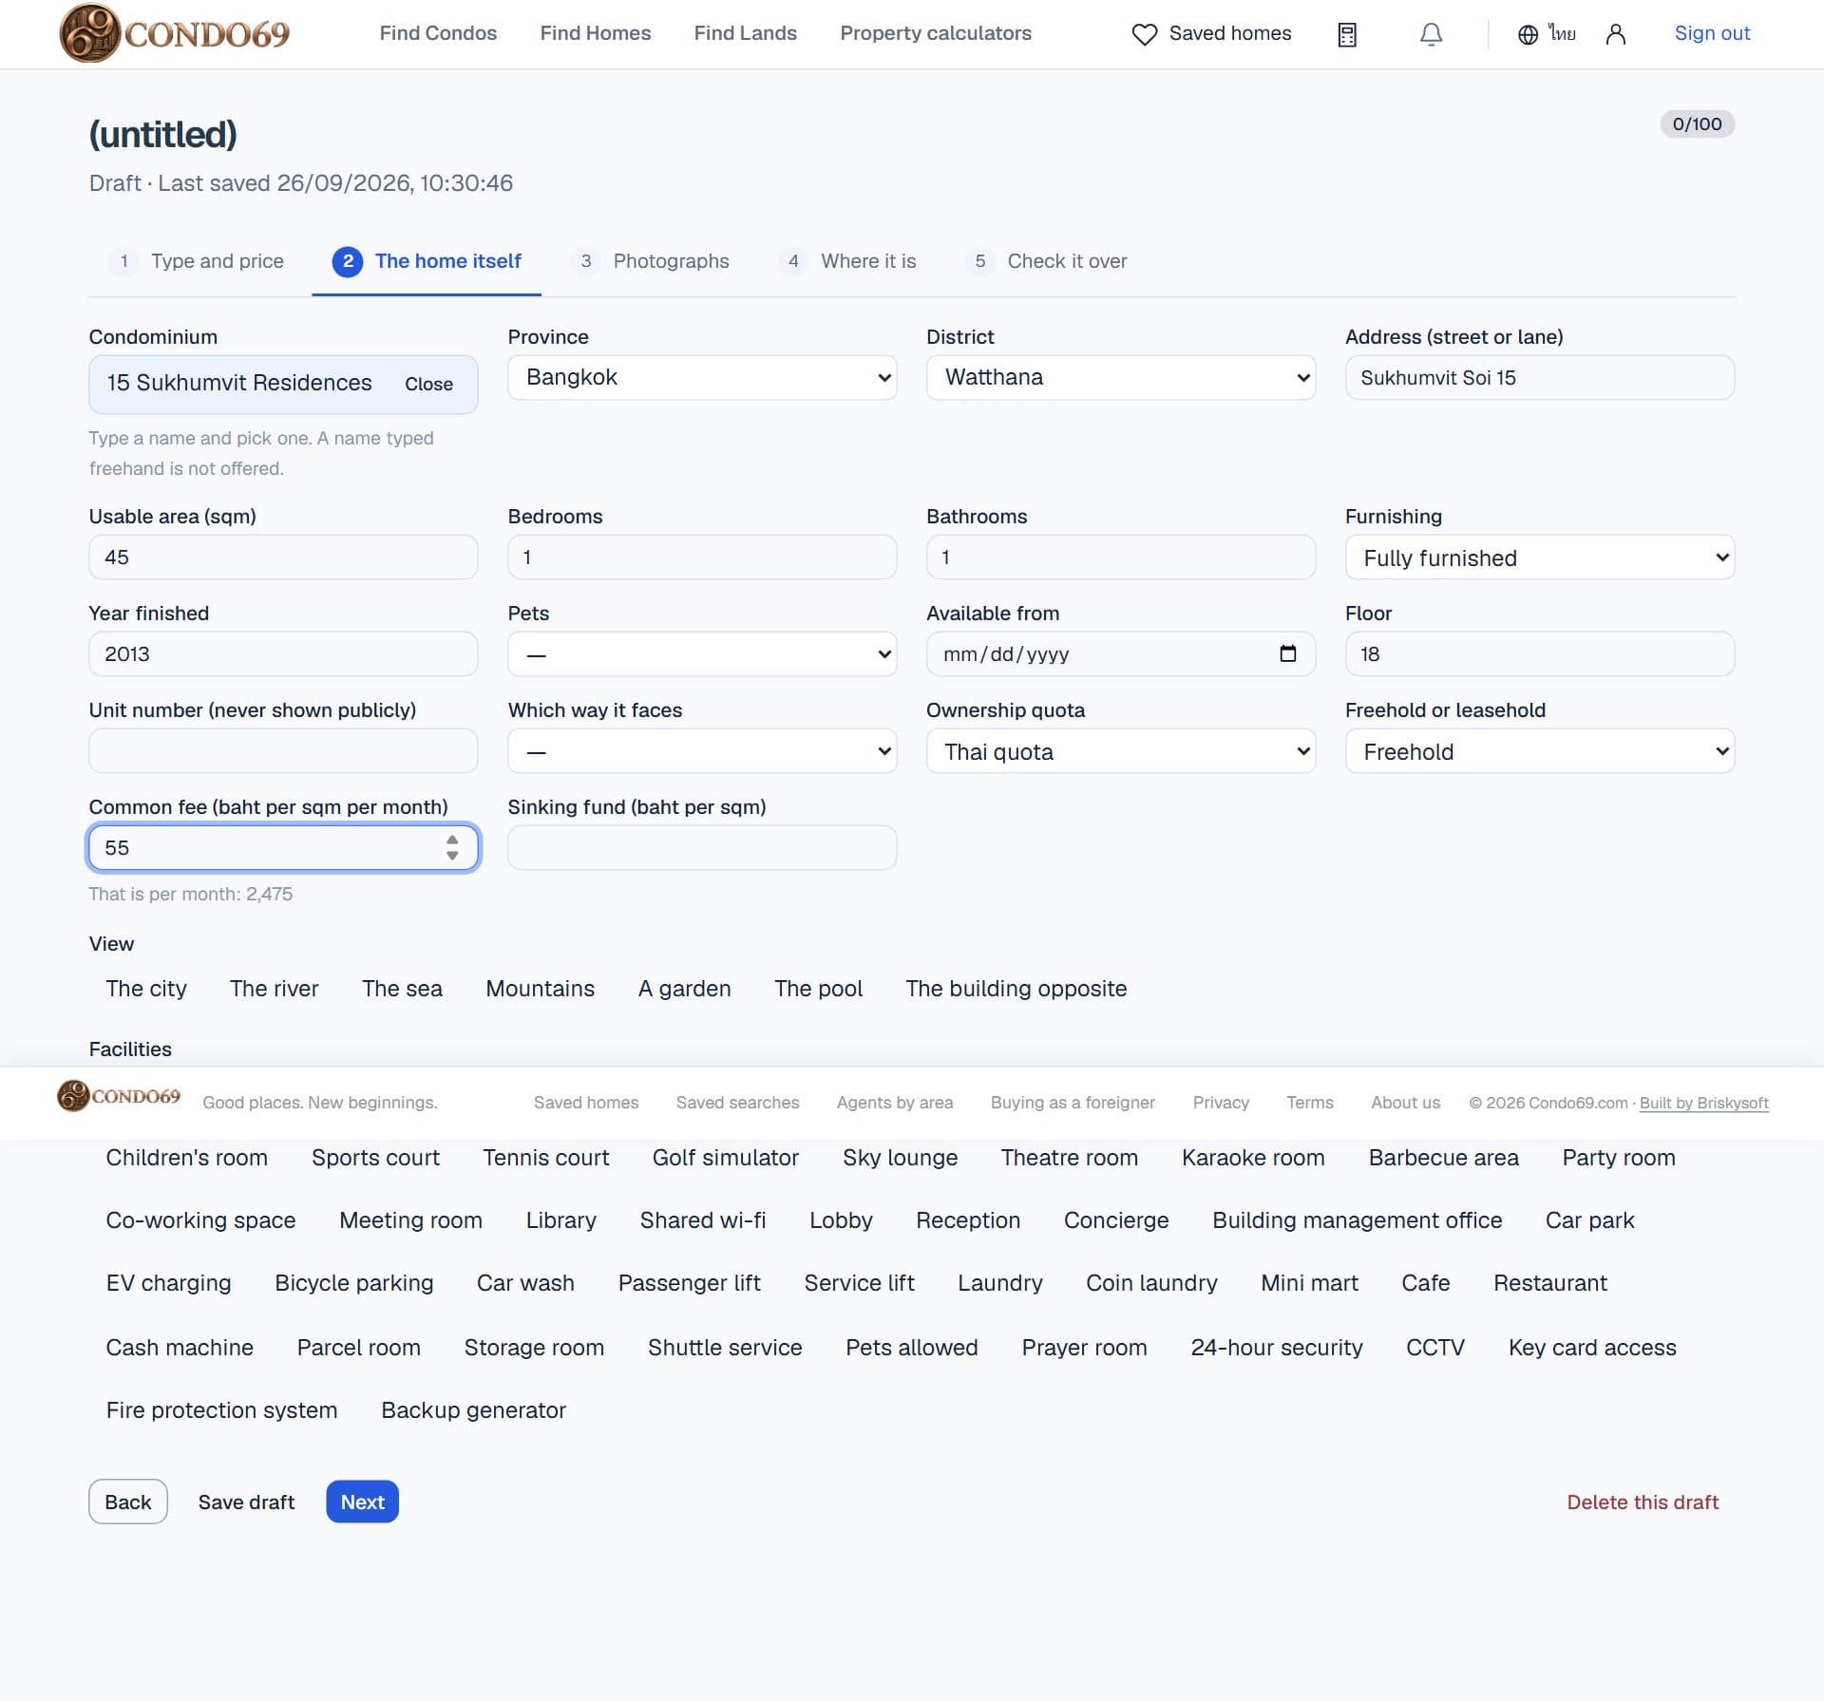Open the Pets dropdown
1824x1701 pixels.
pyautogui.click(x=702, y=653)
